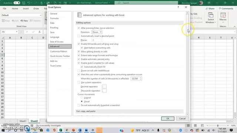This screenshot has width=237, height=133.
Task: Click scroll-up arrow of options scrollbar
Action: click(187, 13)
